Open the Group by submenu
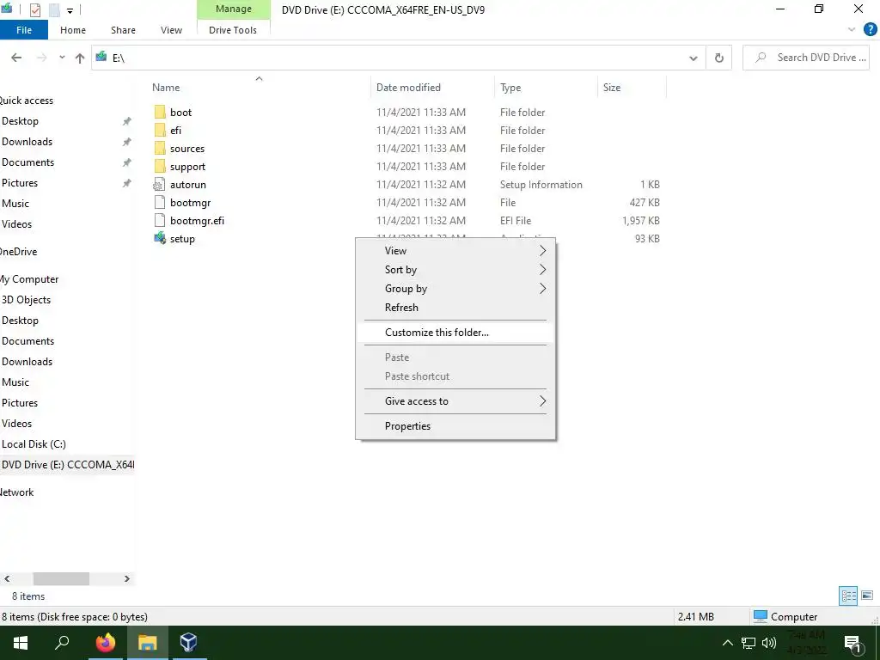Image resolution: width=880 pixels, height=660 pixels. [x=455, y=289]
